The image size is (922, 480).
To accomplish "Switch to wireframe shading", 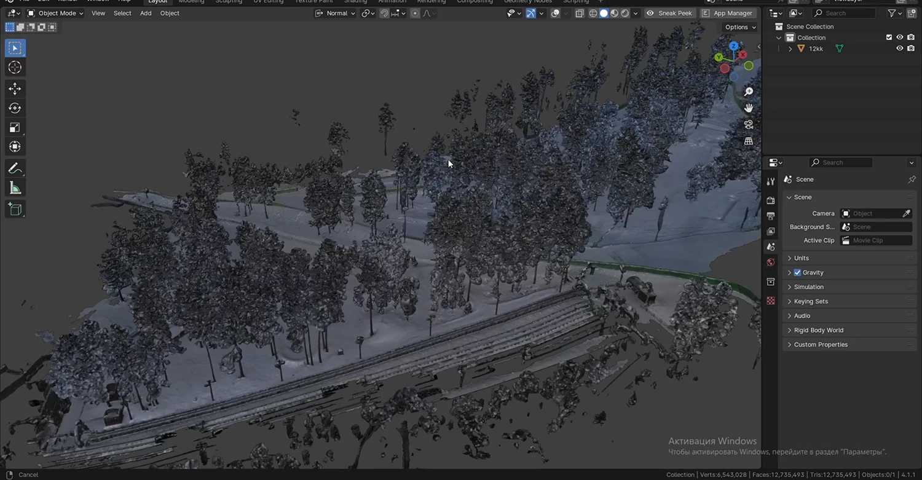I will (593, 13).
